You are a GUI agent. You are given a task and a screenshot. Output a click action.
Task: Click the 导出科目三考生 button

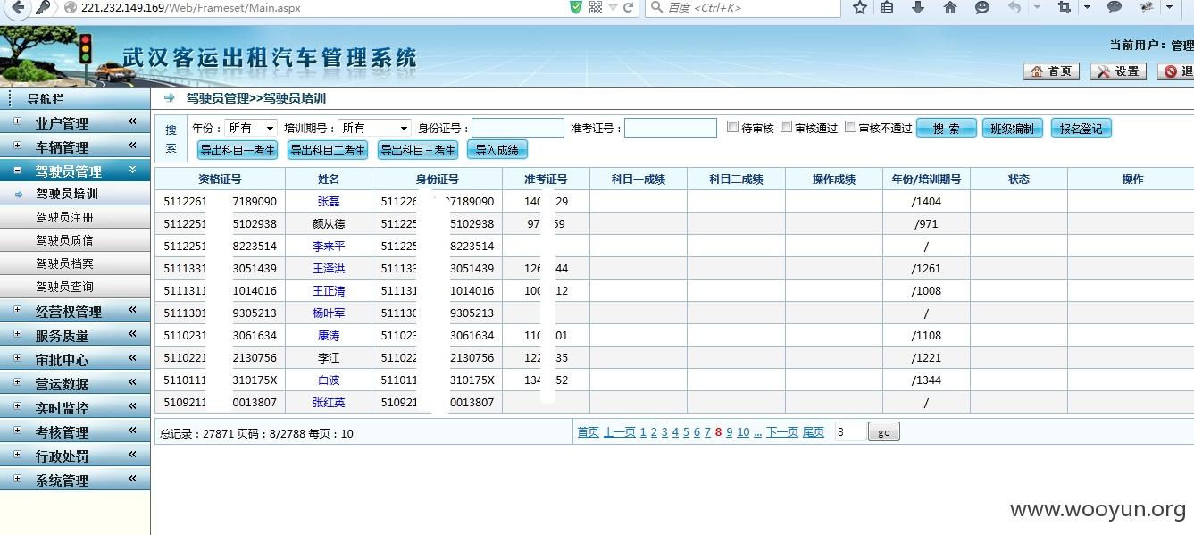[418, 150]
